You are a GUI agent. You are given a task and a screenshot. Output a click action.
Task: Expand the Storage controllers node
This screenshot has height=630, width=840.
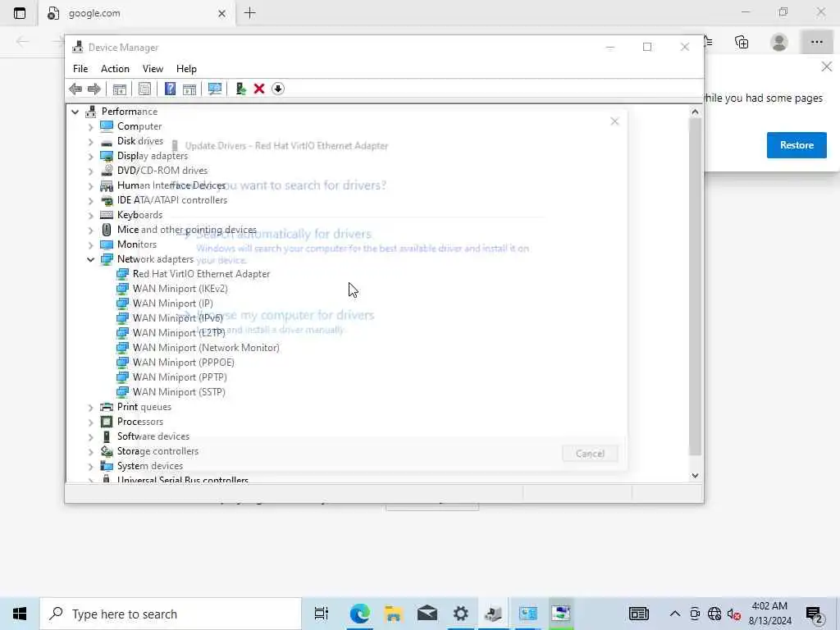tap(90, 452)
